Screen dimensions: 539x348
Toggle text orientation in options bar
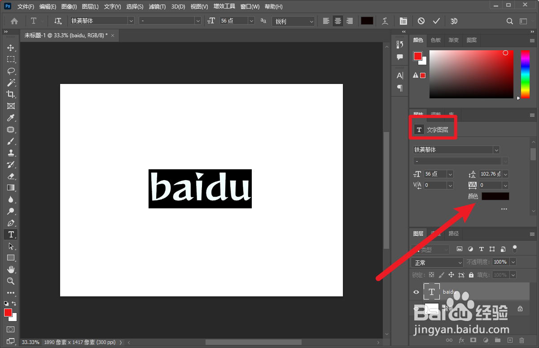(58, 21)
